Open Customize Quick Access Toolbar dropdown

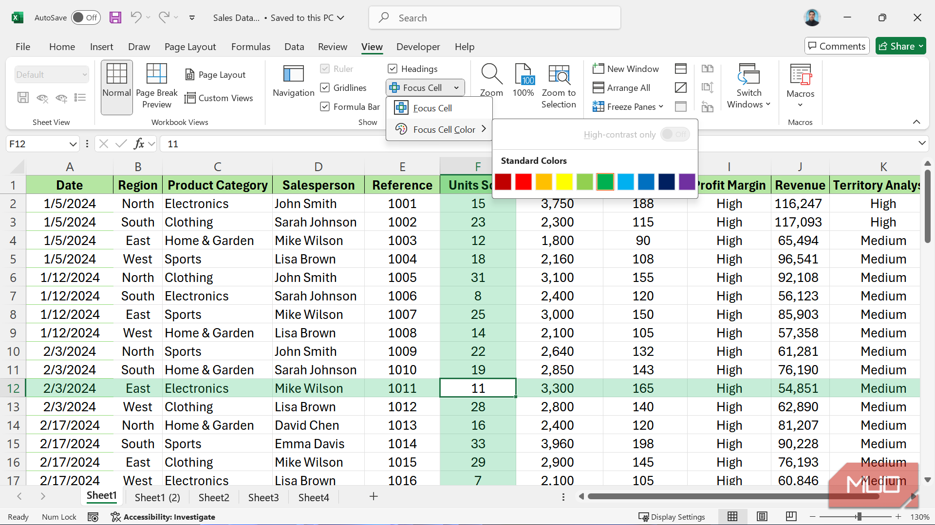tap(192, 17)
